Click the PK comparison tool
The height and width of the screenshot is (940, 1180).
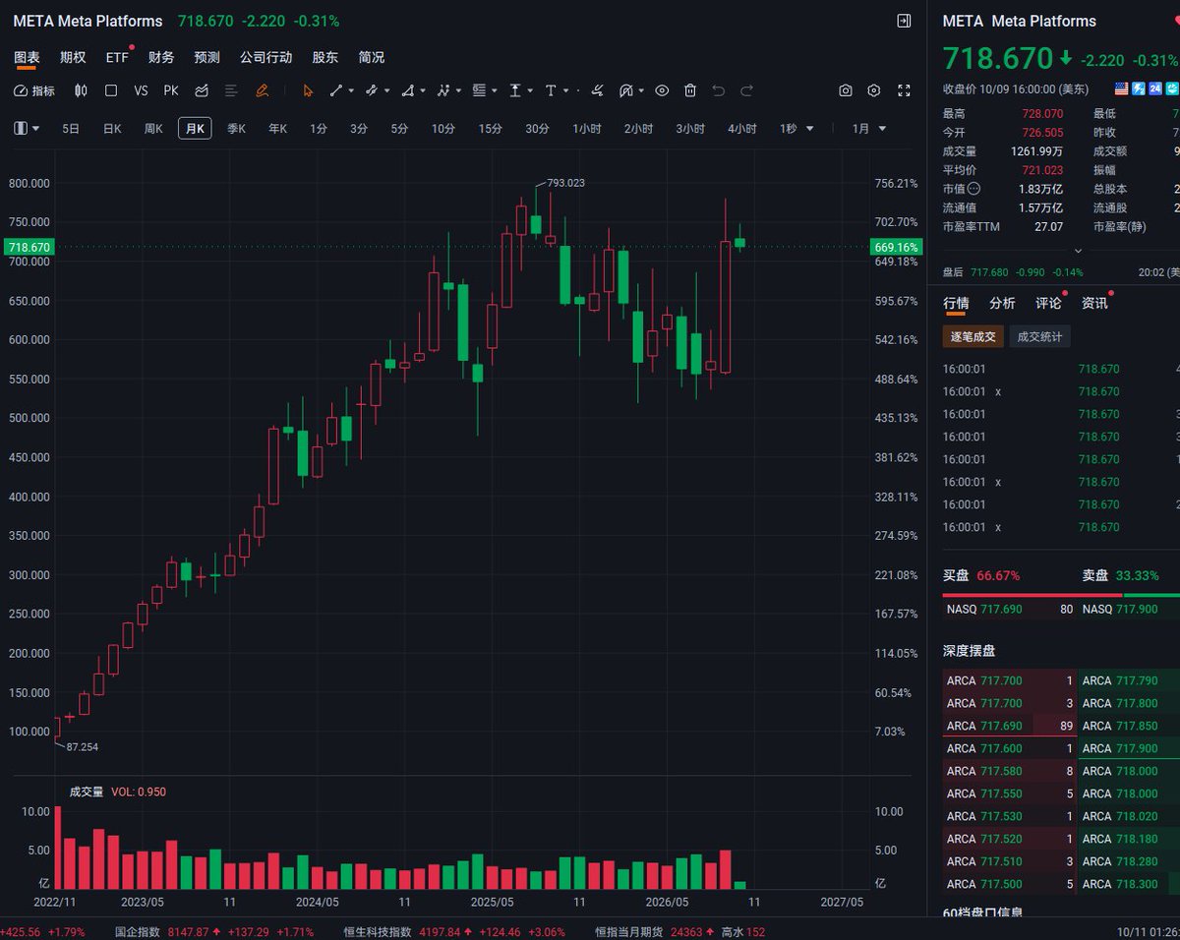(171, 90)
